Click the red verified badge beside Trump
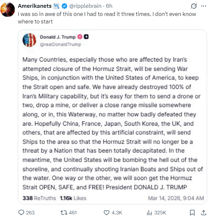 80,37
